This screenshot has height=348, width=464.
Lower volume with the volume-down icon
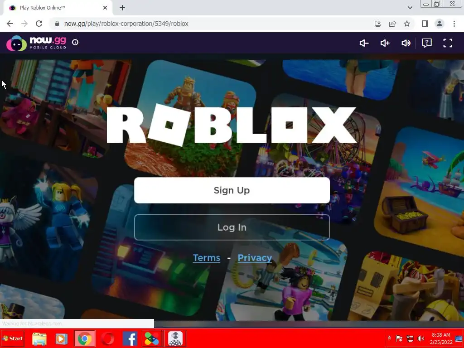click(364, 43)
